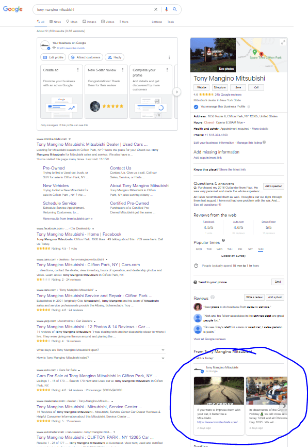Open 'Tony Mangino Mitsubishi: Mitsubishi Dealer | Used Cars' result
The height and width of the screenshot is (447, 308).
pyautogui.click(x=92, y=144)
